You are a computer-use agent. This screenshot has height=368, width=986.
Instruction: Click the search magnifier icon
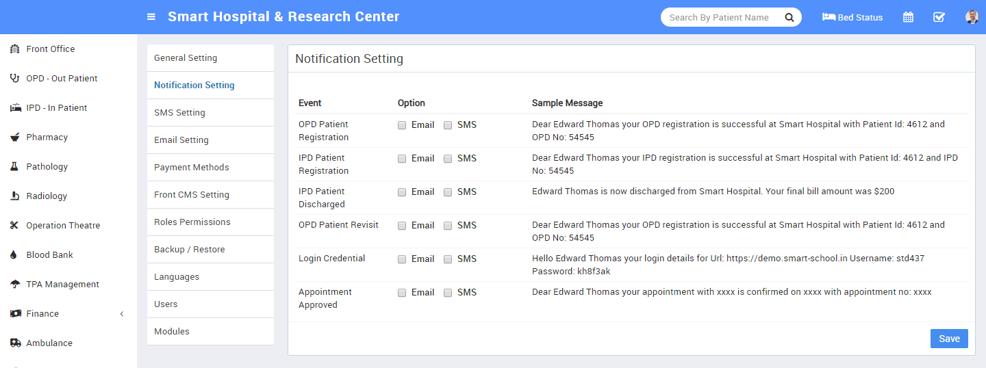coord(789,17)
